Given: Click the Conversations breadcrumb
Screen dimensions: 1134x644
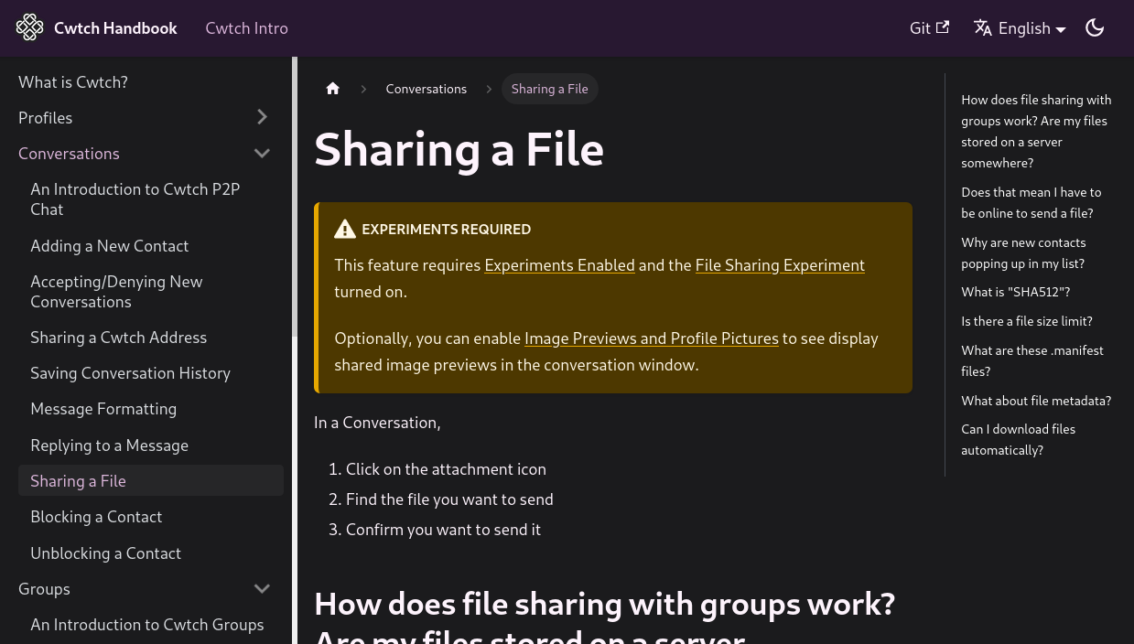Looking at the screenshot, I should click(427, 89).
